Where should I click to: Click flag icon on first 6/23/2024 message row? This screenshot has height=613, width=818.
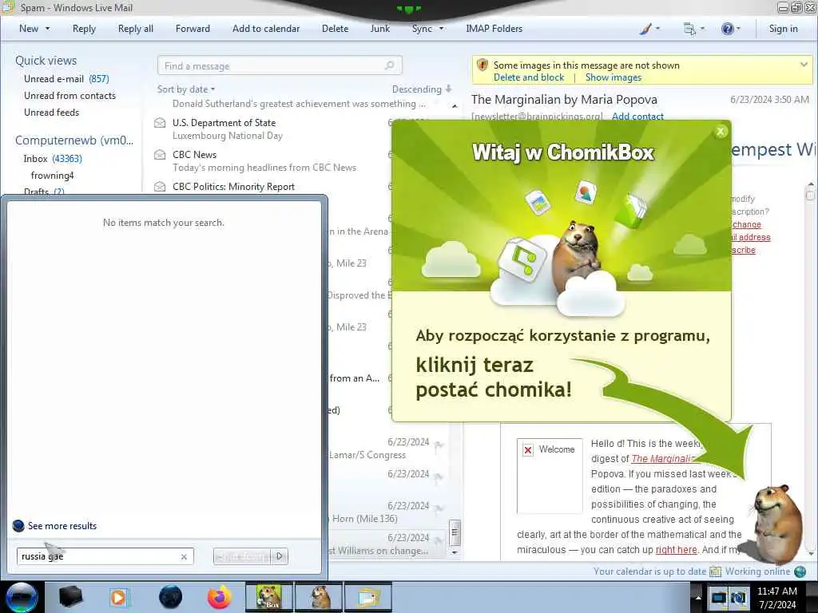439,445
